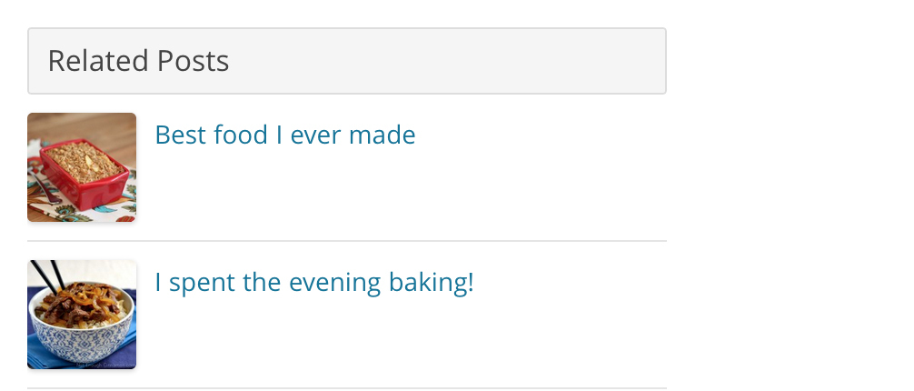The width and height of the screenshot is (914, 391).
Task: Click the beef rice bowl thumbnail
Action: pos(82,315)
